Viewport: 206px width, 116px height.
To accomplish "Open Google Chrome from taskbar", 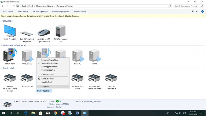I will (x=55, y=113).
